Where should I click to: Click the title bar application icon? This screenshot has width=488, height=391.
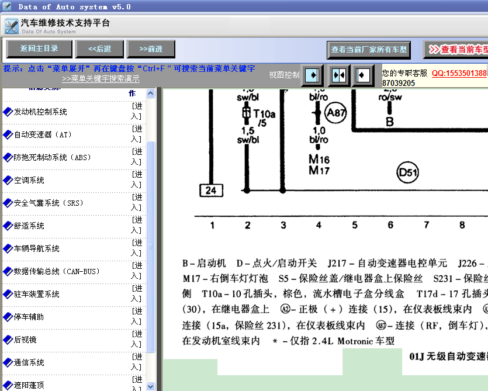pos(6,6)
